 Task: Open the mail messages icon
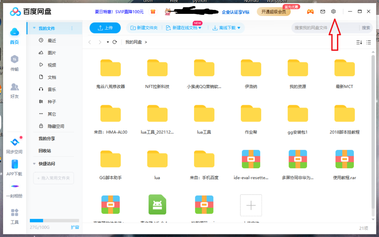[323, 11]
